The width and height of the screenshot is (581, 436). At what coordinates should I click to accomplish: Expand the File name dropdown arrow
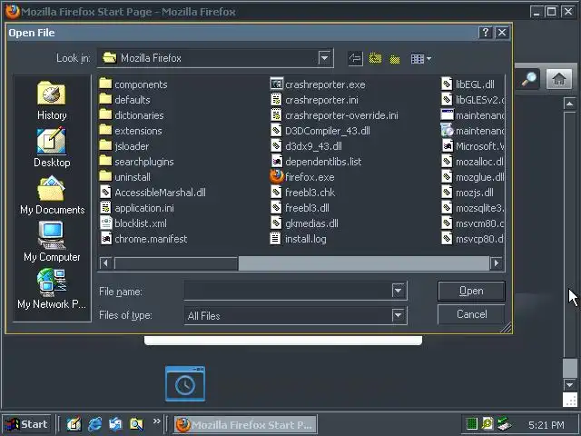(399, 291)
